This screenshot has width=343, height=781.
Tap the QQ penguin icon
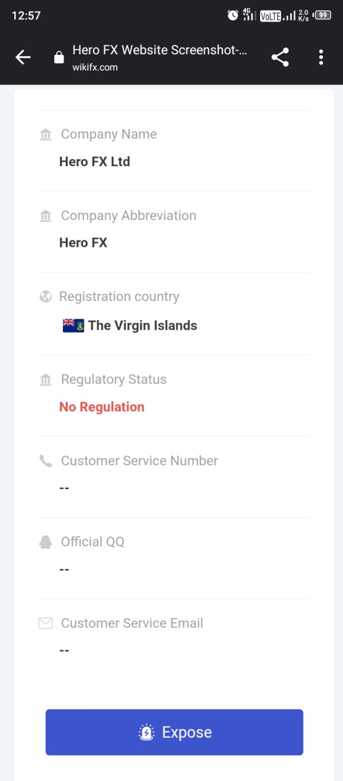pyautogui.click(x=46, y=542)
